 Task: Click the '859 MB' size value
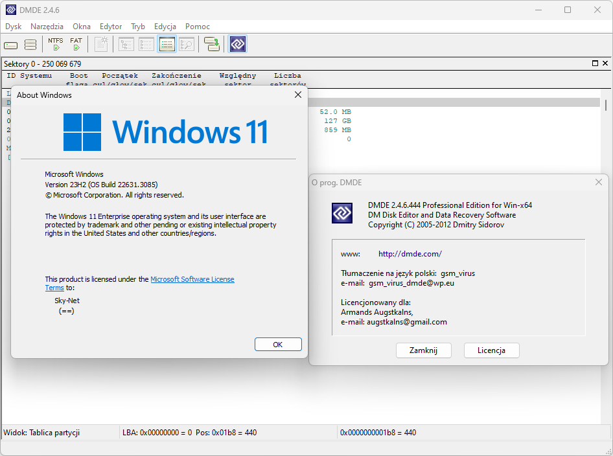(x=338, y=130)
